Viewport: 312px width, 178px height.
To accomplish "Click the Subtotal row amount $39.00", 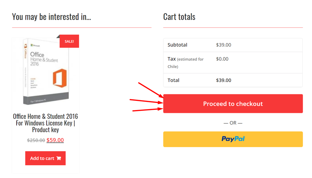I will (224, 45).
